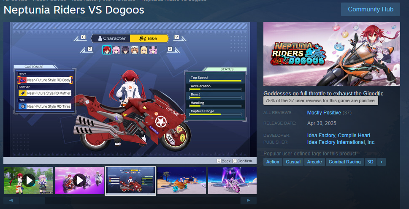Click the game header capsule artwork
The width and height of the screenshot is (409, 209).
click(x=331, y=54)
